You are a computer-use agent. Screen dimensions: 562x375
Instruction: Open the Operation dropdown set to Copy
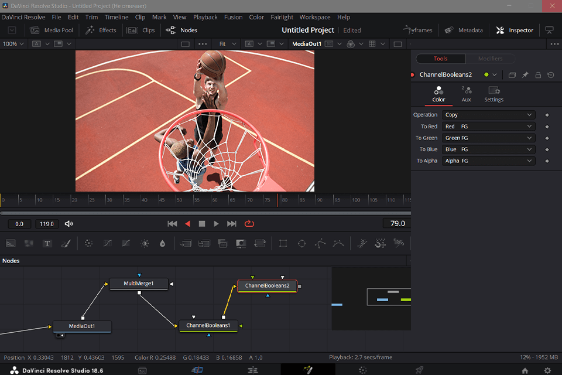tap(488, 115)
